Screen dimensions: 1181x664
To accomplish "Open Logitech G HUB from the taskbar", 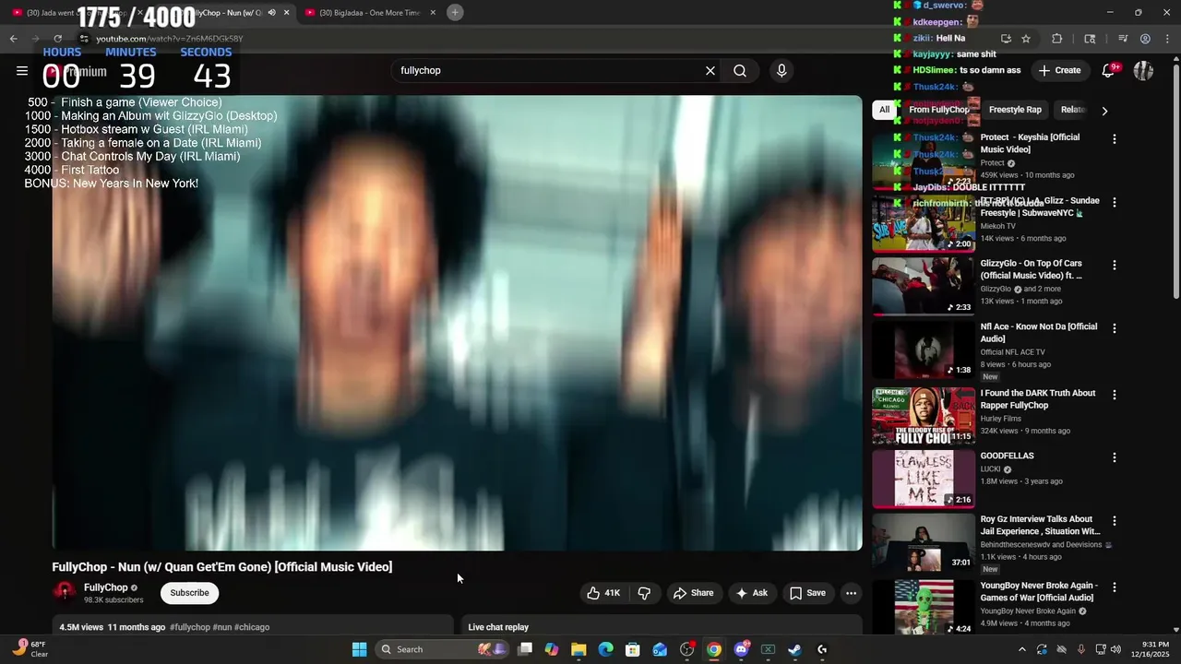I will click(x=822, y=649).
